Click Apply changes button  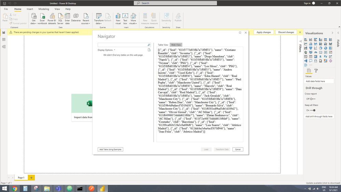tap(264, 32)
